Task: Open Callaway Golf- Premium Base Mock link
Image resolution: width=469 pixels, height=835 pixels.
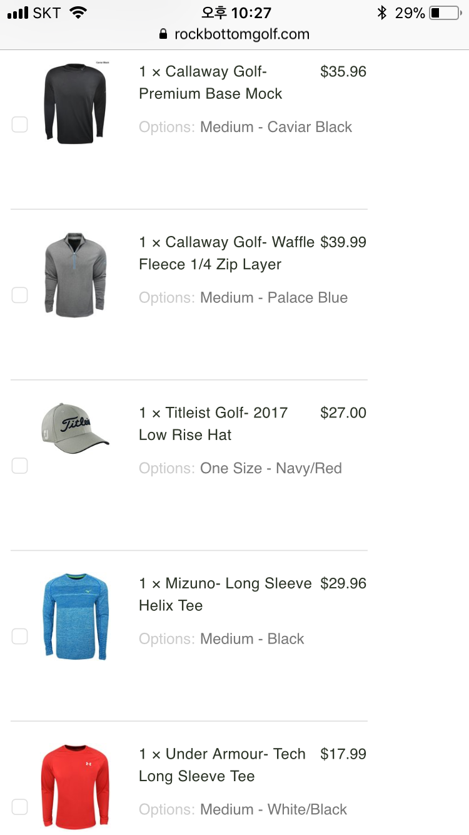Action: click(211, 83)
